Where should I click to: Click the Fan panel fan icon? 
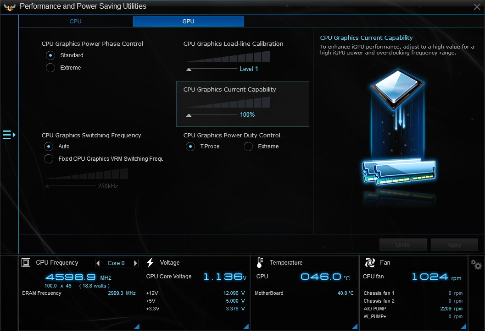[370, 262]
